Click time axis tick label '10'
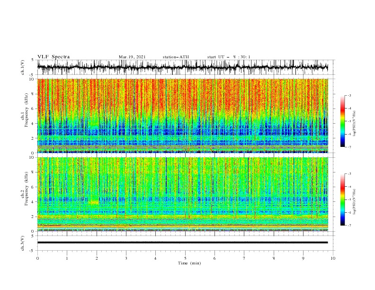Screen dimensions: 375x290 [333, 258]
